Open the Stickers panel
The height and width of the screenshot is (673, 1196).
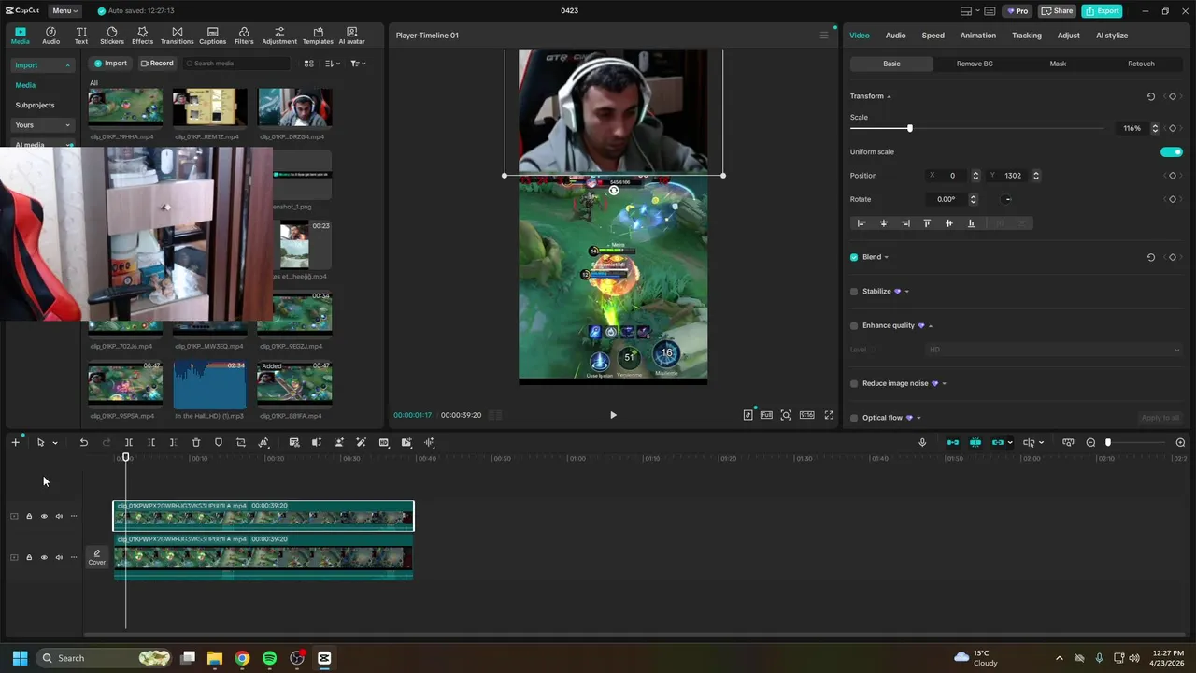pos(112,36)
